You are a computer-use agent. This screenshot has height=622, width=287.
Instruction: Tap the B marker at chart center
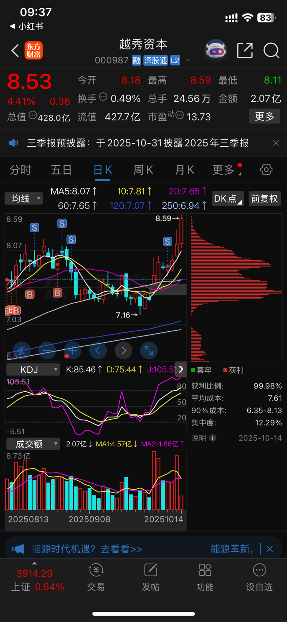pos(57,293)
